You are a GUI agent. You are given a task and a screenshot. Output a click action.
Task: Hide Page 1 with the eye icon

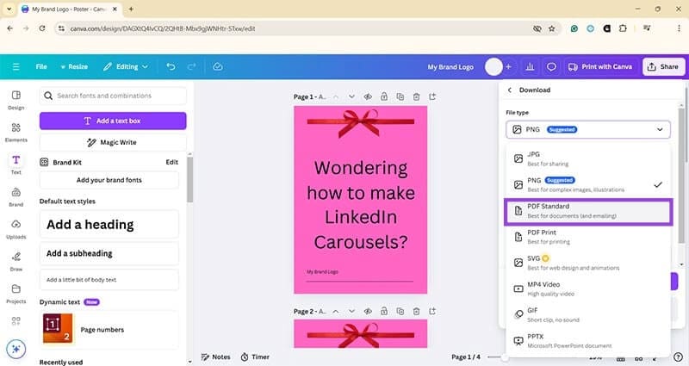(x=368, y=96)
